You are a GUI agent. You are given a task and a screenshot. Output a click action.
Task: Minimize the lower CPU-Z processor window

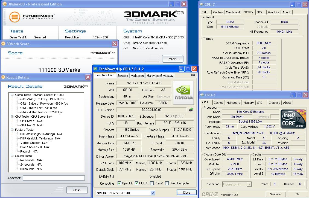coord(292,95)
